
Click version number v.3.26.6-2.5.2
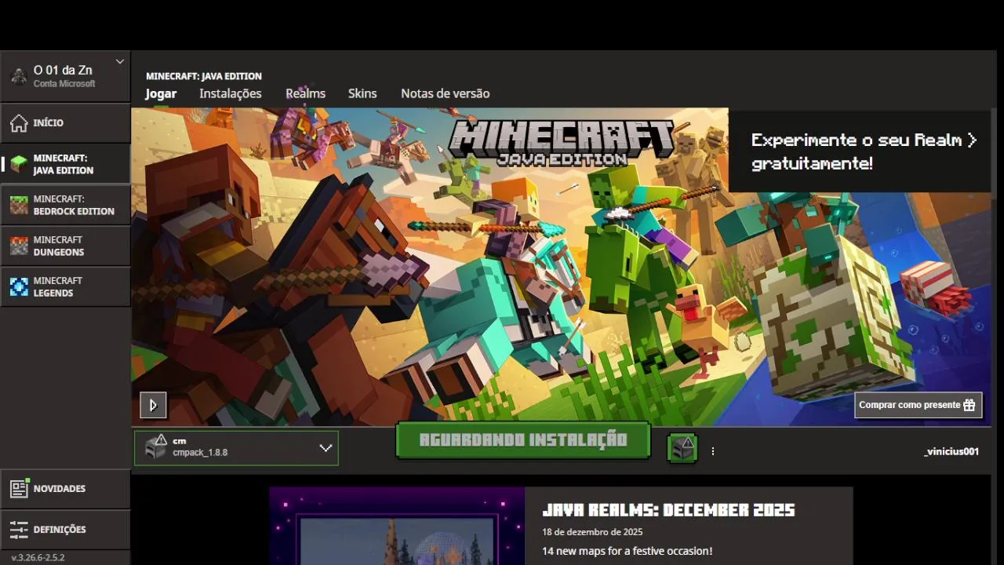38,558
